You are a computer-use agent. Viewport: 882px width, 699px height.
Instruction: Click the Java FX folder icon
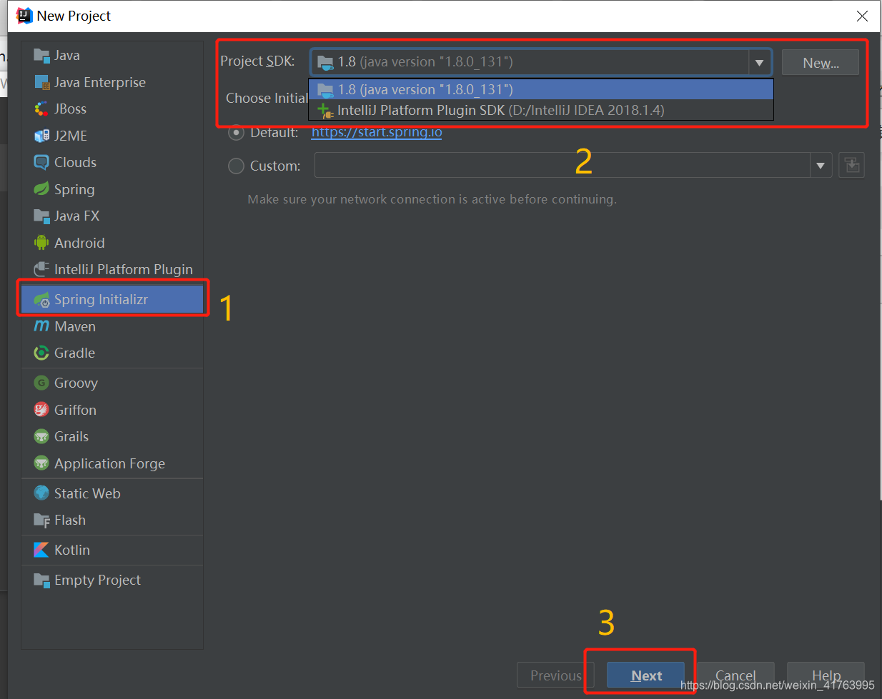41,216
